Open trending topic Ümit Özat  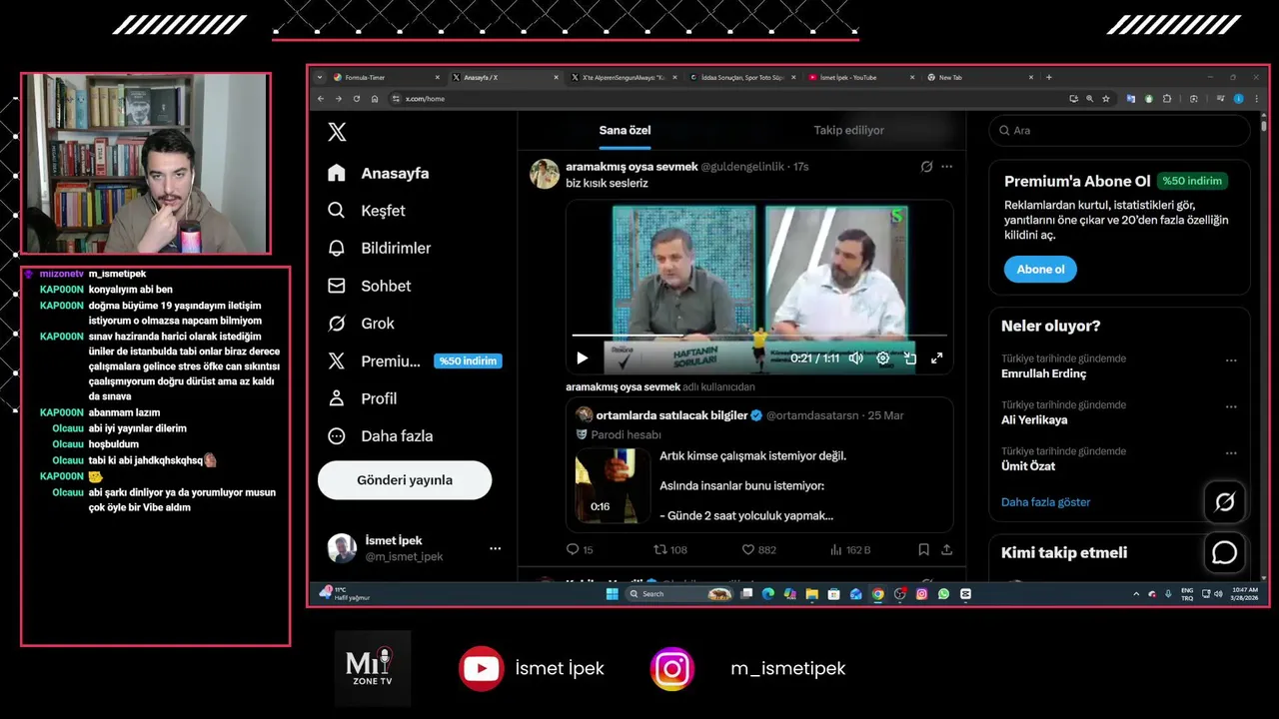point(1028,465)
